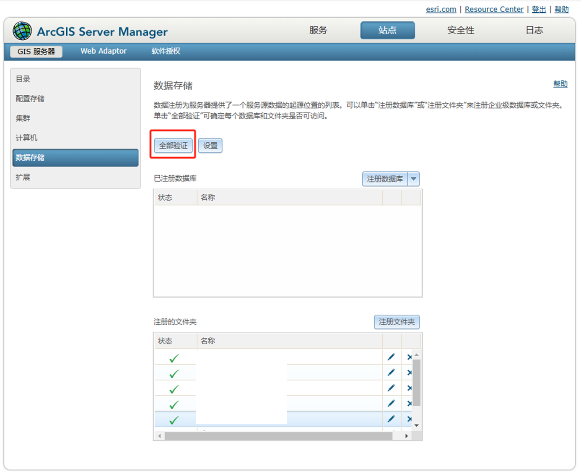Click the folder list's horizontal scrollbar thumb
This screenshot has width=581, height=472.
coord(279,436)
